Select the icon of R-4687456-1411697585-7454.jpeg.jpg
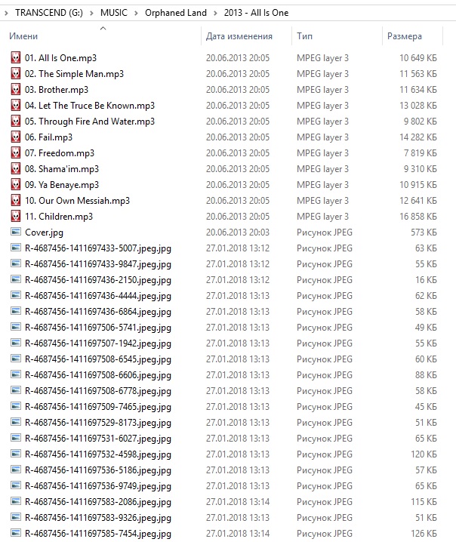The width and height of the screenshot is (456, 542). coord(16,534)
